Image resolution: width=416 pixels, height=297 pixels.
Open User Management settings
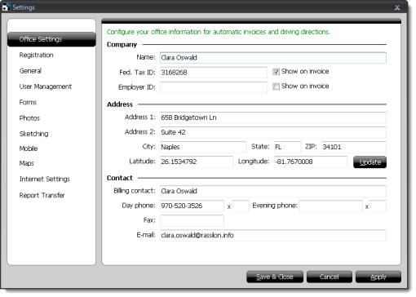pos(46,86)
